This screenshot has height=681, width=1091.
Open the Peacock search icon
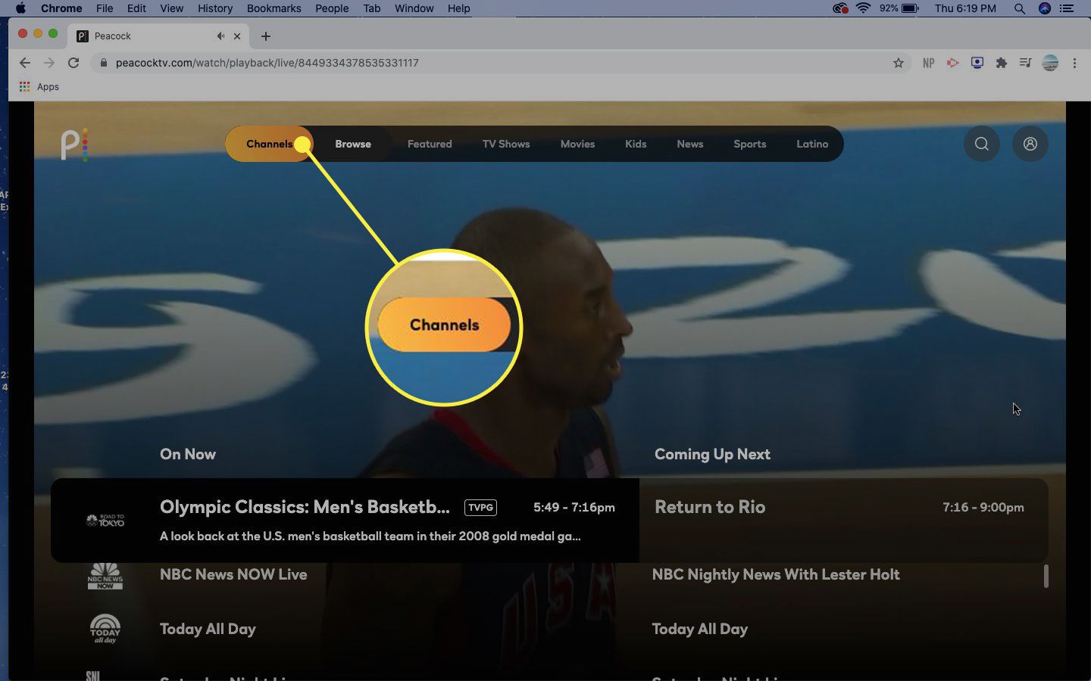981,144
